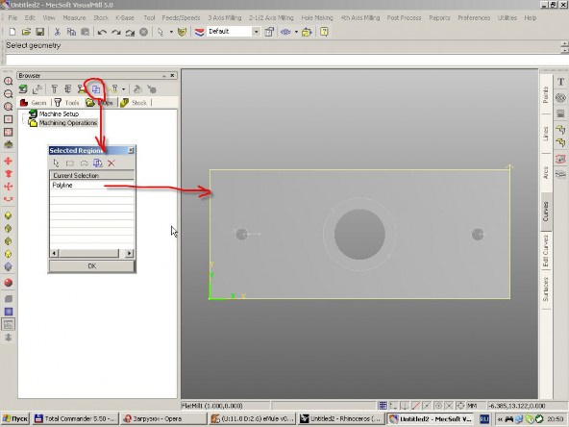This screenshot has height=427, width=569.
Task: Click the help question mark icon
Action: [x=324, y=32]
